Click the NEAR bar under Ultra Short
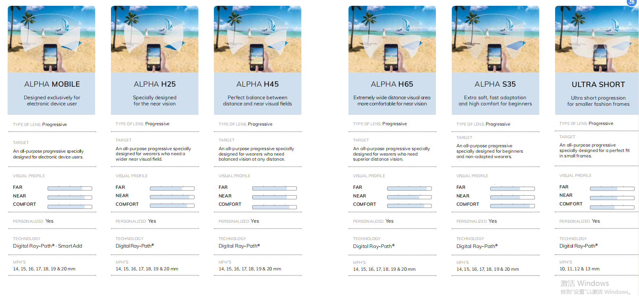The image size is (639, 296). click(x=612, y=198)
